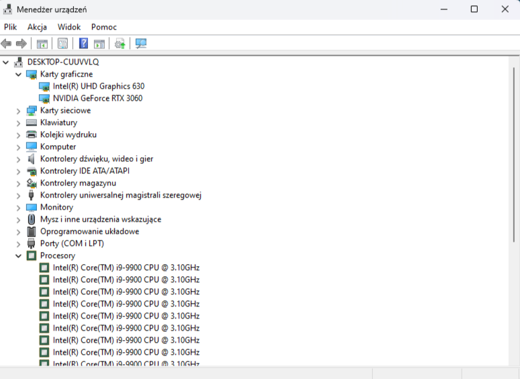The height and width of the screenshot is (379, 520).
Task: Expand the Kontrolery magazynu category
Action: coord(19,183)
